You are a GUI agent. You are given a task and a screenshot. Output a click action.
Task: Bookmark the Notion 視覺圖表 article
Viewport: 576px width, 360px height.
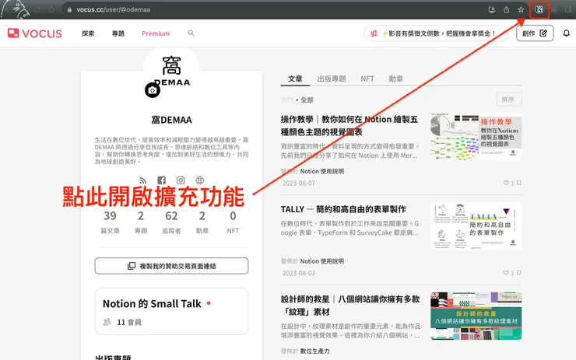[518, 183]
